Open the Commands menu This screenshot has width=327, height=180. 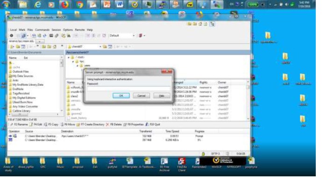[x=42, y=30]
